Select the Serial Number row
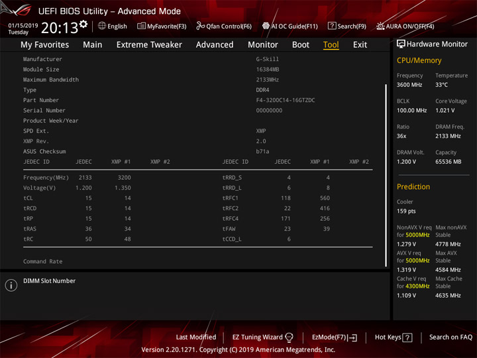The width and height of the screenshot is (477, 358). click(x=197, y=111)
